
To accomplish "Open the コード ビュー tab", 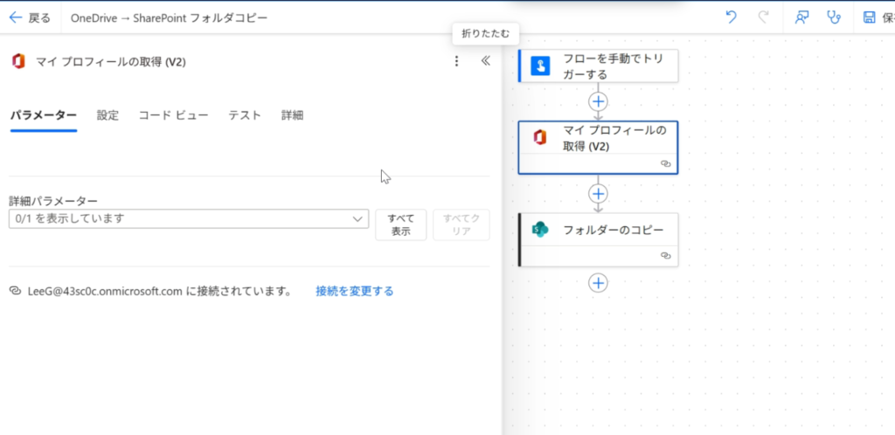I will (173, 115).
